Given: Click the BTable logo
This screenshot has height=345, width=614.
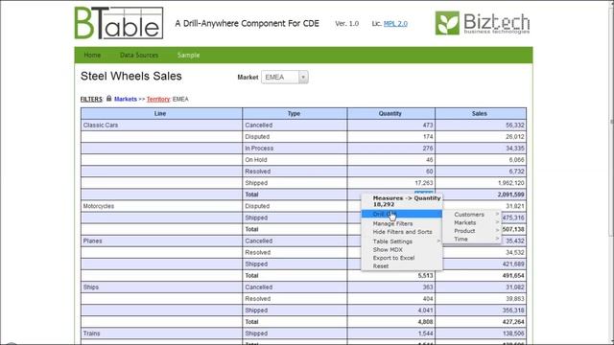Looking at the screenshot, I should pyautogui.click(x=119, y=23).
